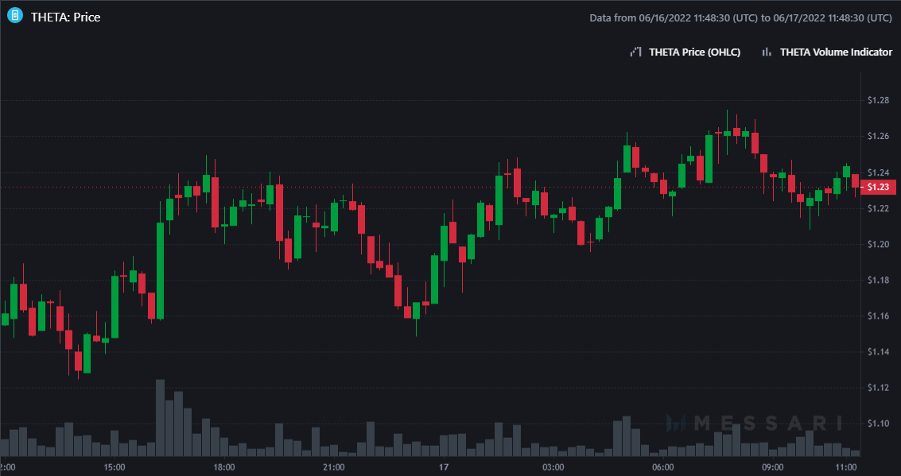Image resolution: width=901 pixels, height=476 pixels.
Task: Click the $1.24 price axis label
Action: [879, 172]
